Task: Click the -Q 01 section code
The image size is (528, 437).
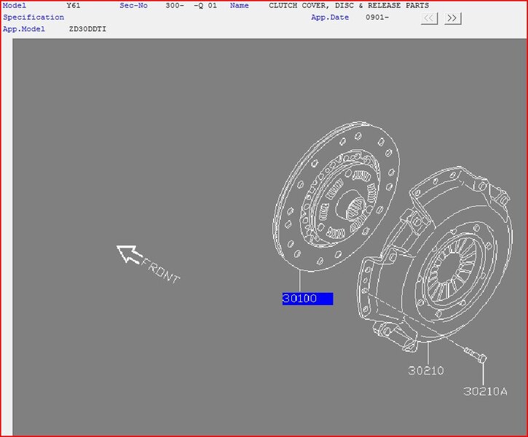Action: [x=205, y=6]
